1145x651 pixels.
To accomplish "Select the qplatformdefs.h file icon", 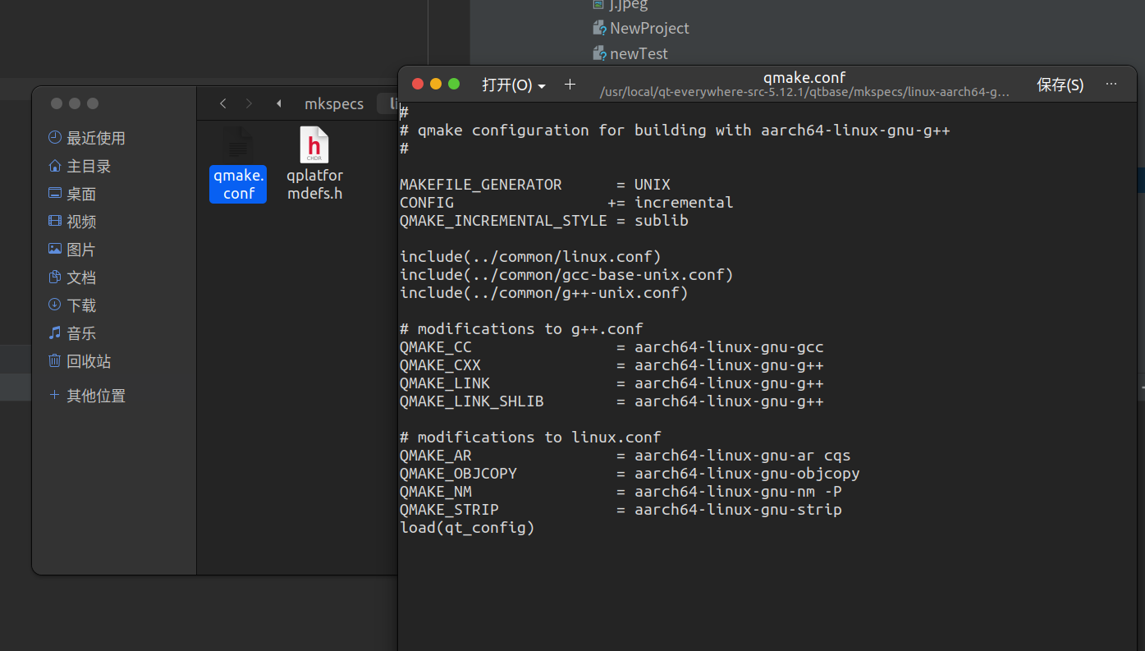I will click(314, 165).
